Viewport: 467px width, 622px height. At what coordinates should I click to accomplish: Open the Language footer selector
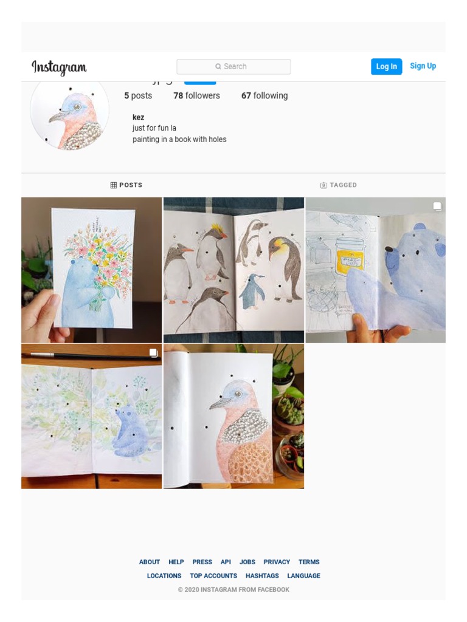tap(303, 576)
